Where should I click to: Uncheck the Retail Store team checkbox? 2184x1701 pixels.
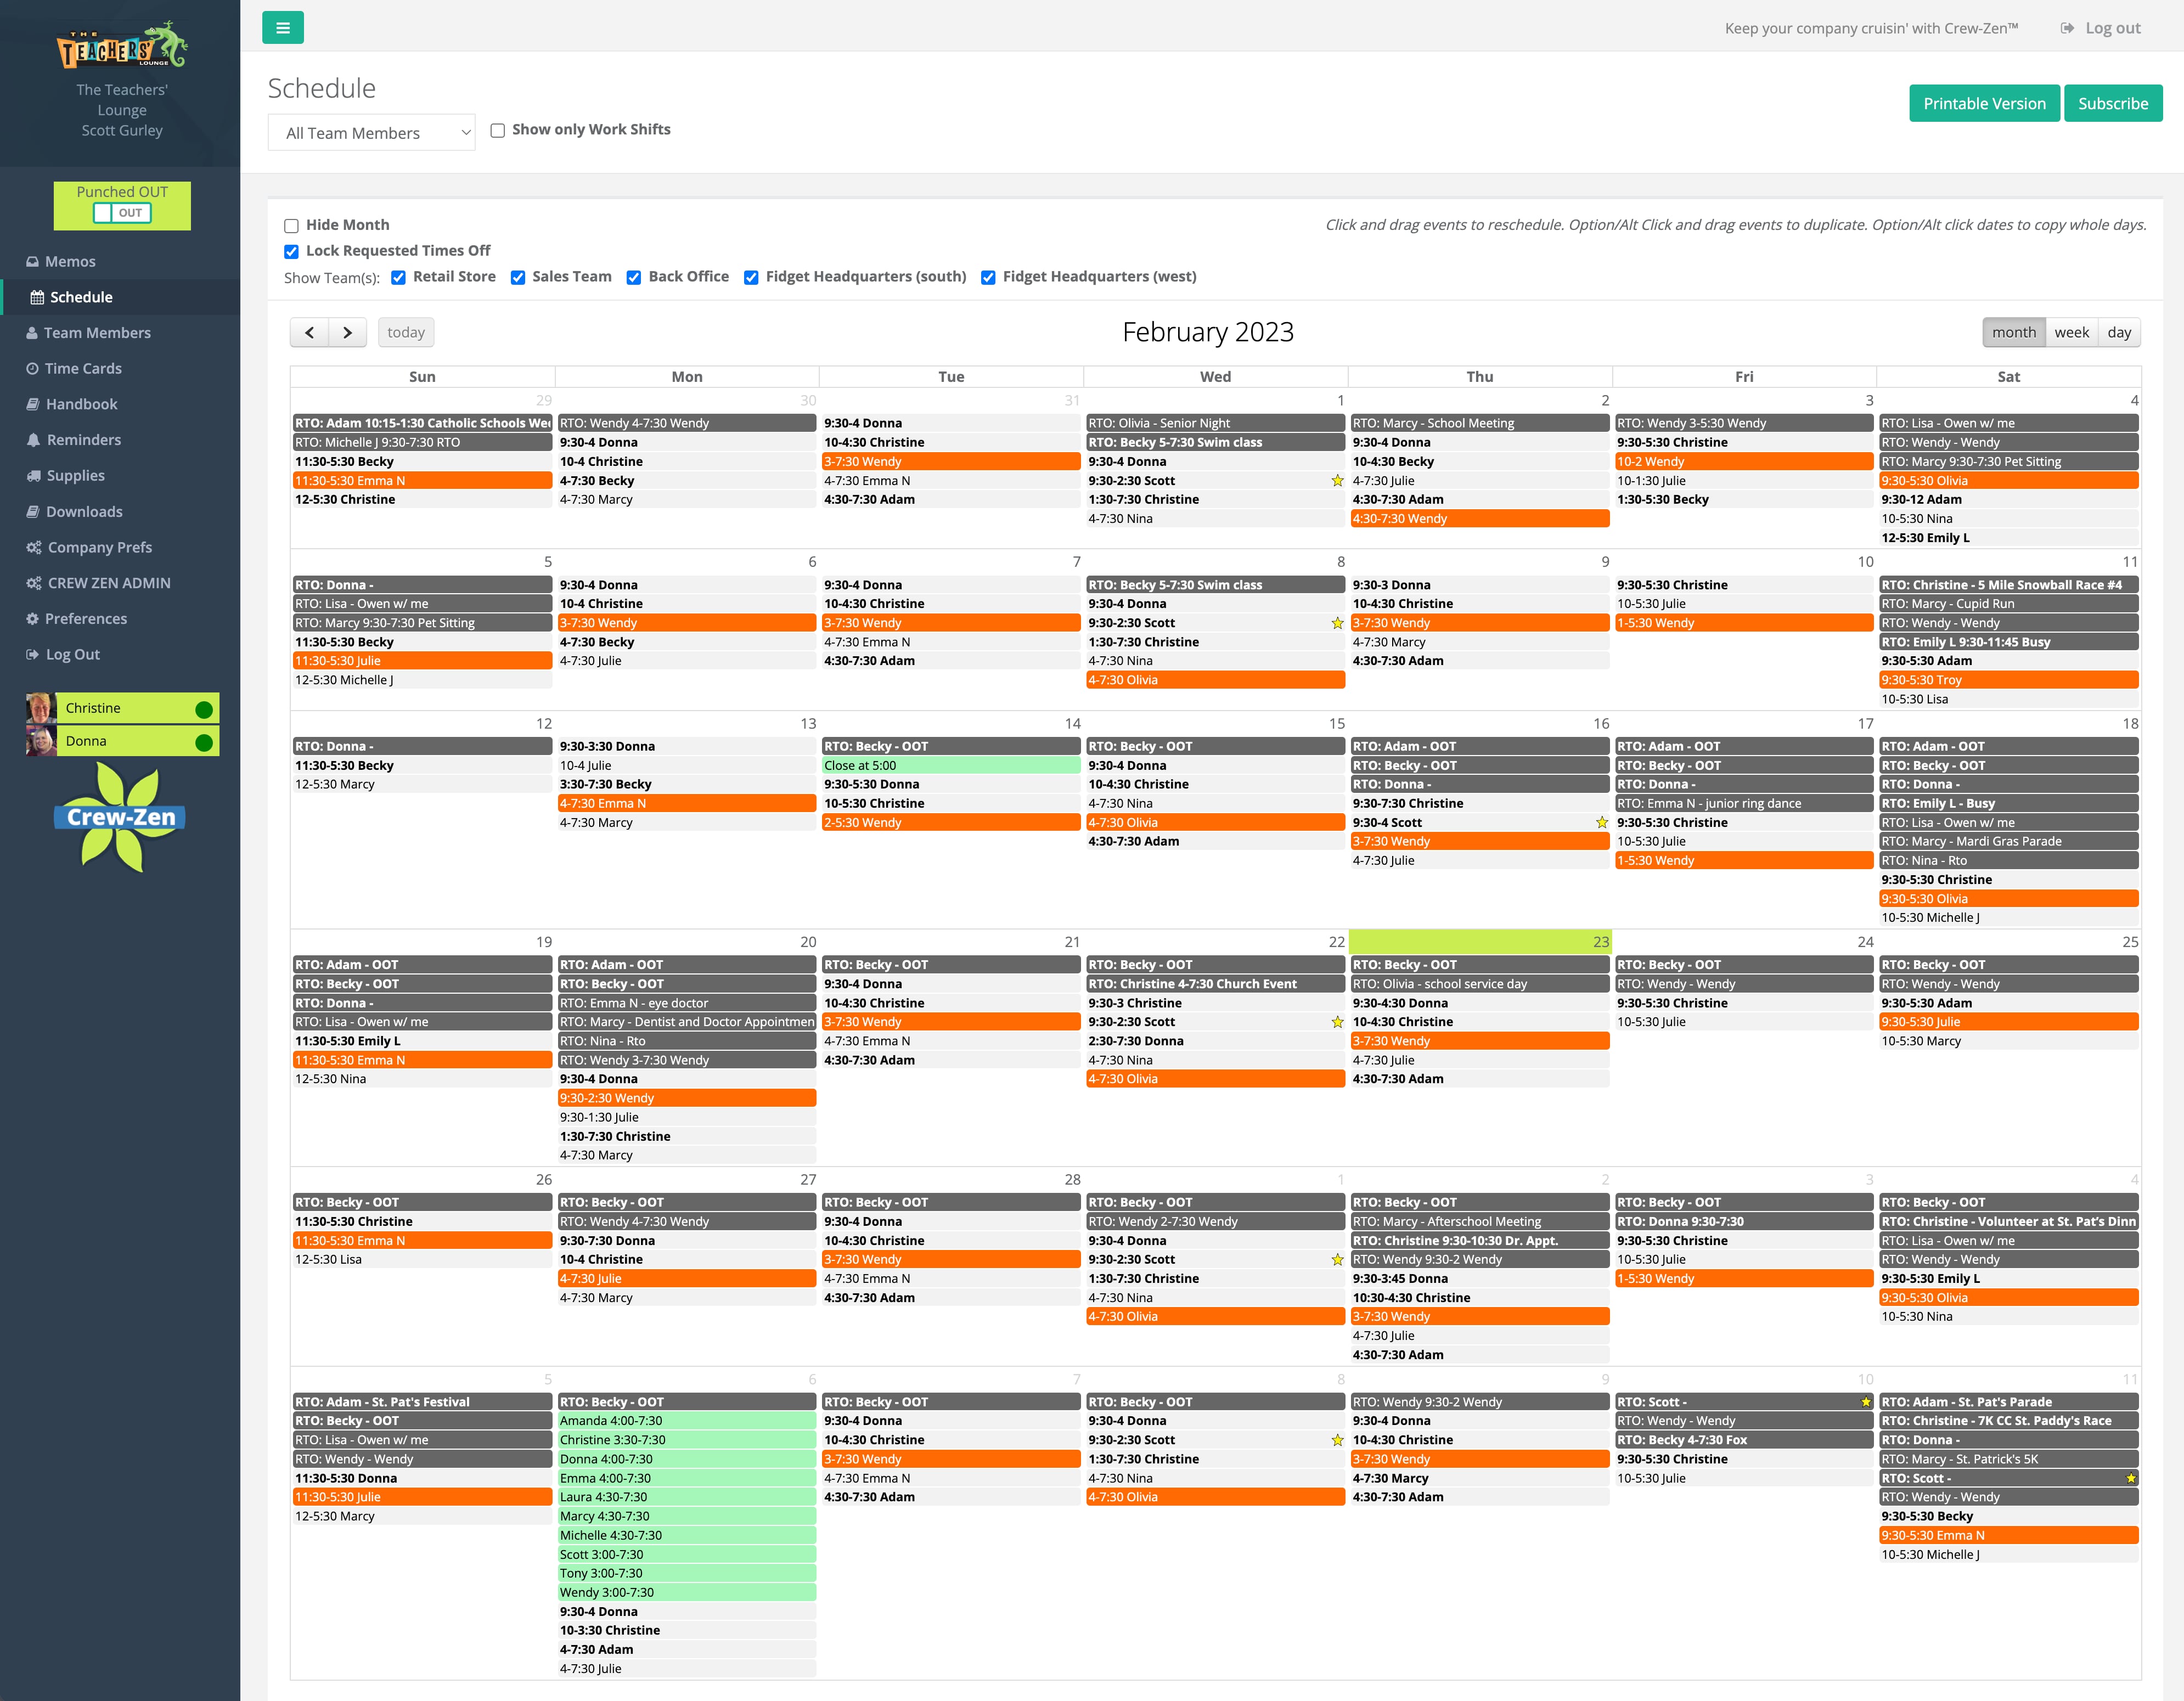[x=398, y=277]
